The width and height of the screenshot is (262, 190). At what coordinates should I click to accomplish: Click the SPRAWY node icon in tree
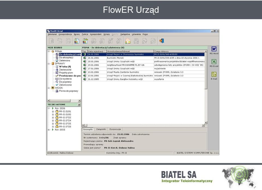[x=53, y=63]
